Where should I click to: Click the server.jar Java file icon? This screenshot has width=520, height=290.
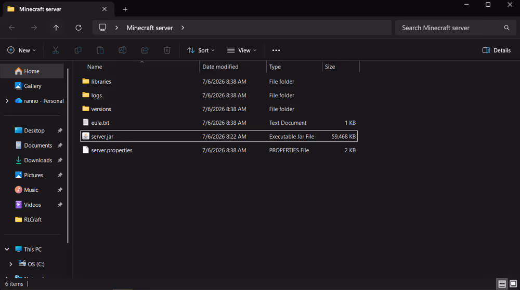(86, 136)
